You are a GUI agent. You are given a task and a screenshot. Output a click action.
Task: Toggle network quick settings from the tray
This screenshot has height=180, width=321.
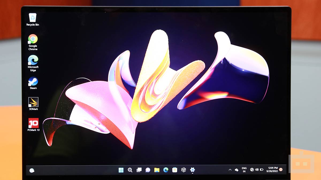pyautogui.click(x=252, y=169)
